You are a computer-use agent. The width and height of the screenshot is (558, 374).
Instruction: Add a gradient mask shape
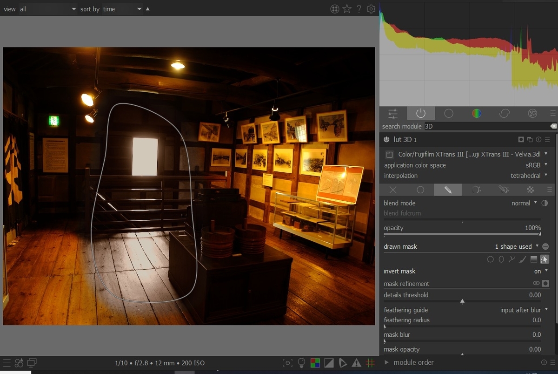point(534,259)
